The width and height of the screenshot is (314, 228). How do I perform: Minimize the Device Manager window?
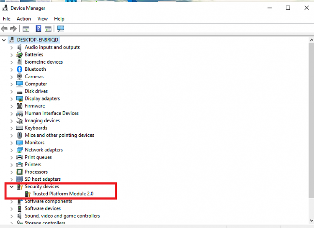pos(270,8)
